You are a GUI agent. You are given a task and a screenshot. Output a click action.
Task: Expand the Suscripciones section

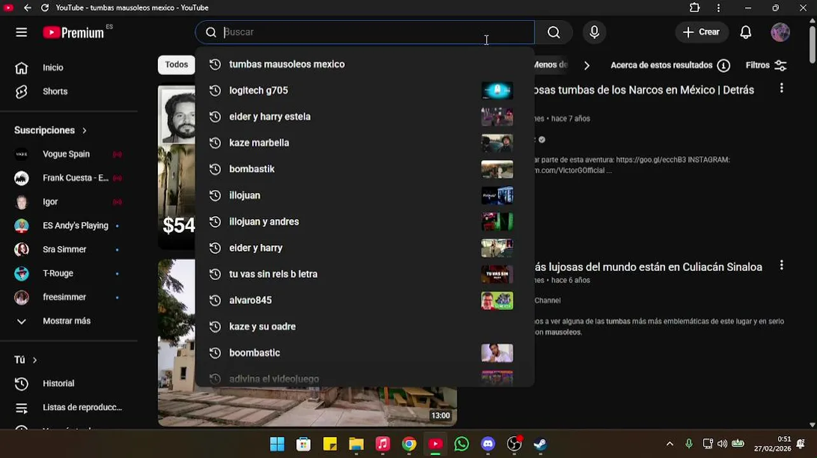point(50,130)
